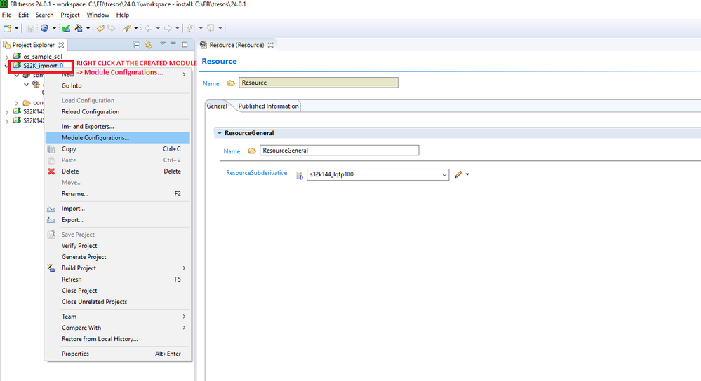Click the green checkmark Verify toolbar icon
The width and height of the screenshot is (701, 381).
66,28
